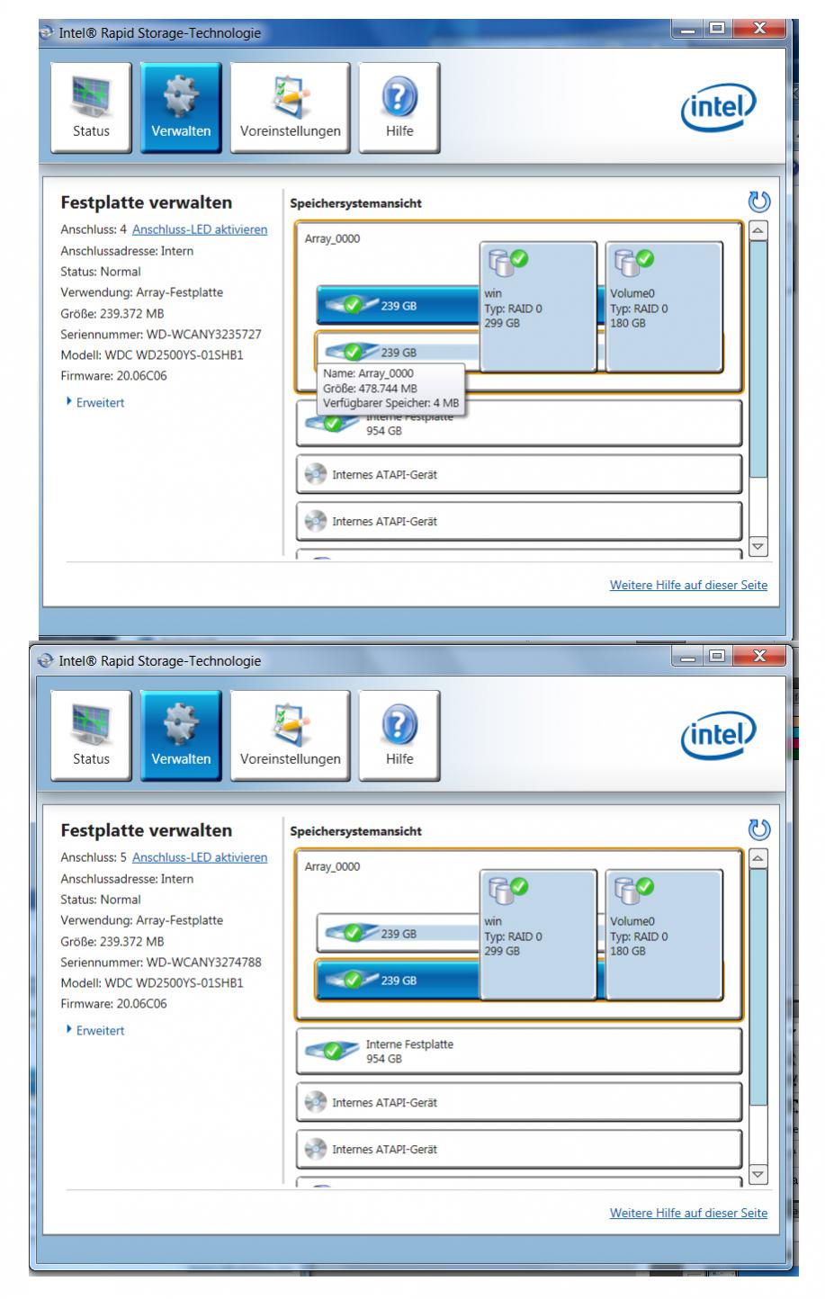The height and width of the screenshot is (1299, 825).
Task: Open Hilfe tab in upper window
Action: click(x=399, y=108)
